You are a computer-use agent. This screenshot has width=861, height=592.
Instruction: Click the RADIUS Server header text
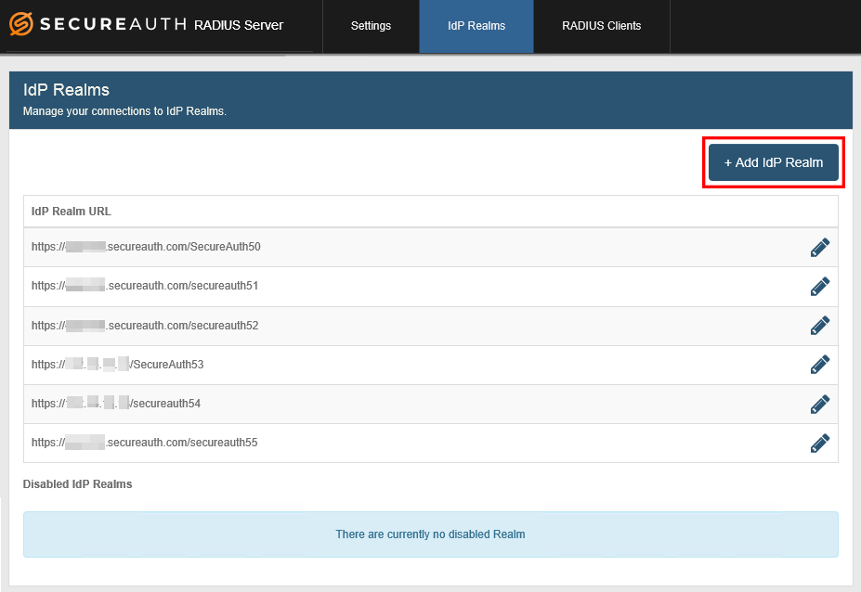pyautogui.click(x=239, y=25)
